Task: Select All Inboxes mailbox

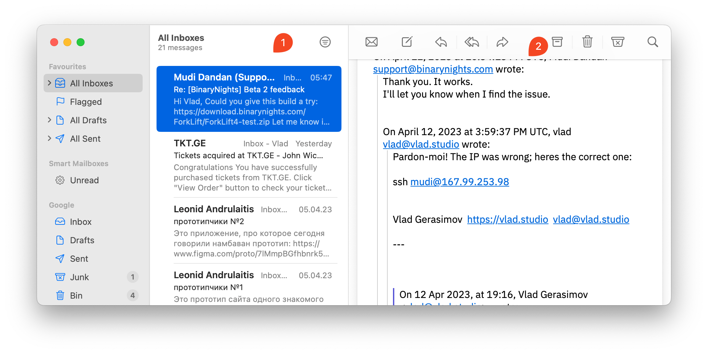Action: click(x=93, y=83)
